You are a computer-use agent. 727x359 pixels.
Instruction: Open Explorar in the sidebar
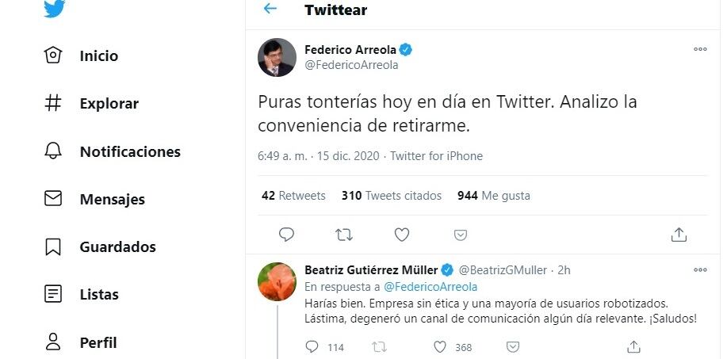109,104
